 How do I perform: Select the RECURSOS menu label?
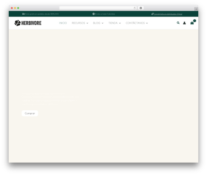pos(78,23)
